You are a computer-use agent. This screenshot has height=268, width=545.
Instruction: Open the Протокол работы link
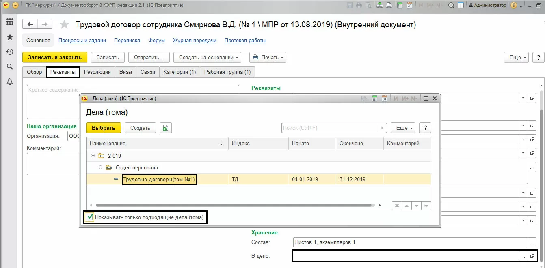(245, 41)
